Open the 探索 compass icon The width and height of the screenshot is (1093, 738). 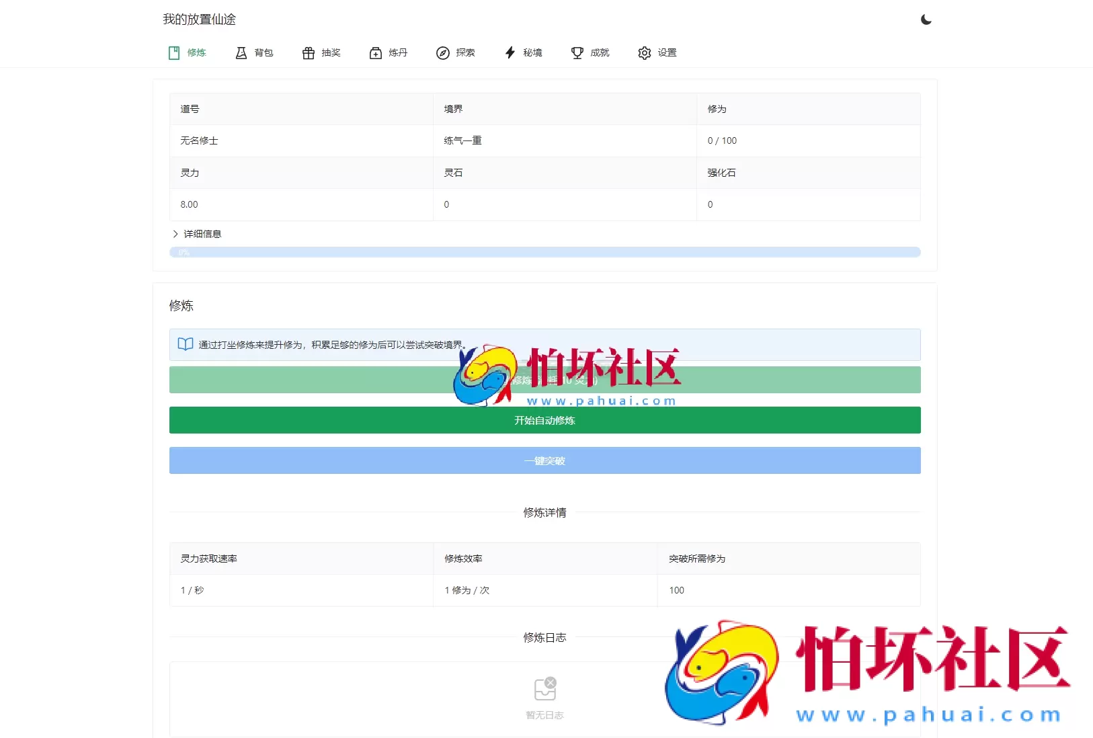click(x=443, y=52)
